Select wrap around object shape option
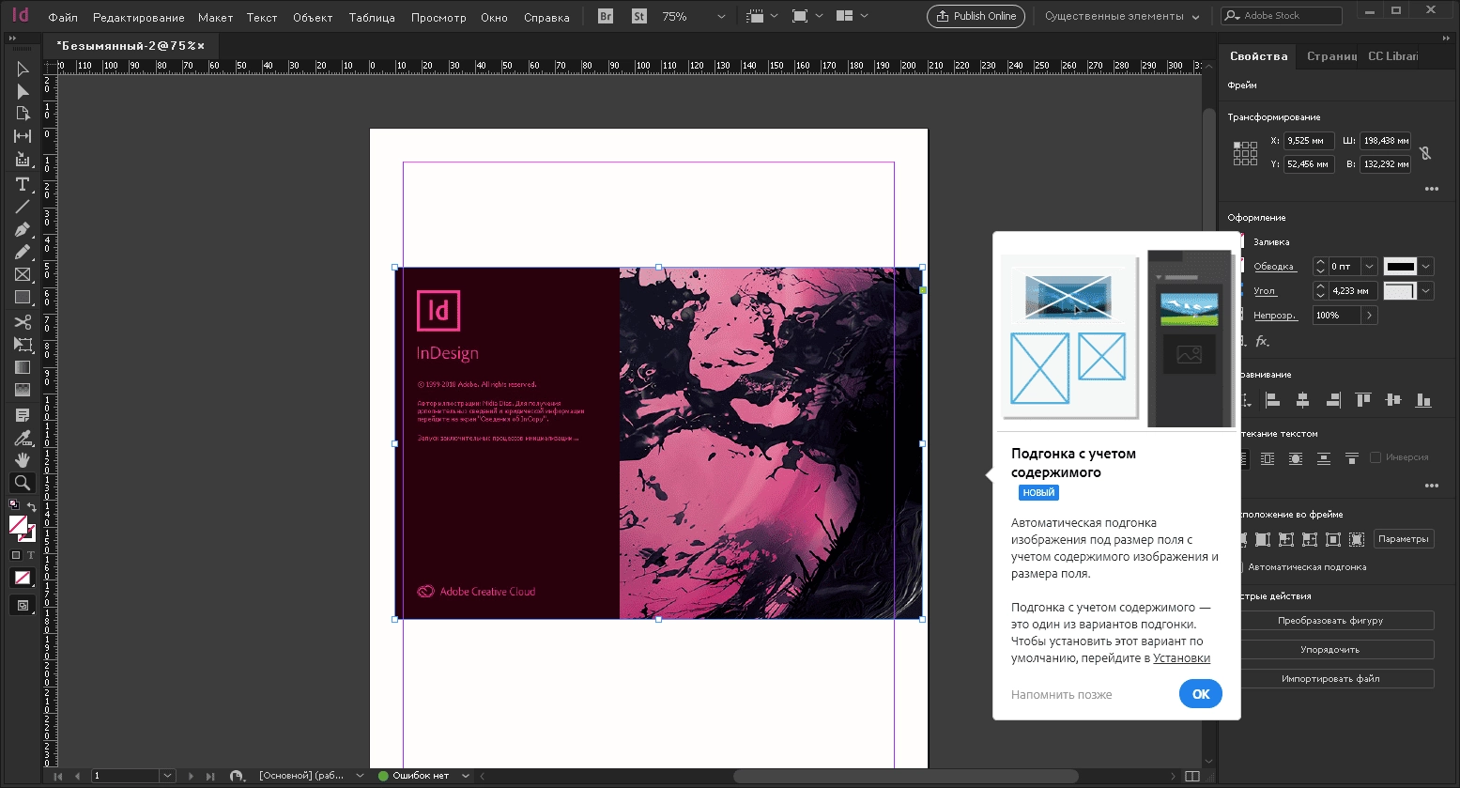 [x=1296, y=458]
